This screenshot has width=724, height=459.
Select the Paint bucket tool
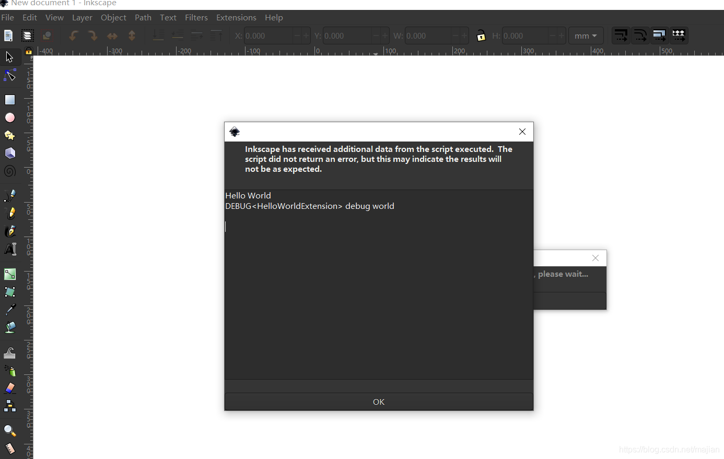point(9,327)
